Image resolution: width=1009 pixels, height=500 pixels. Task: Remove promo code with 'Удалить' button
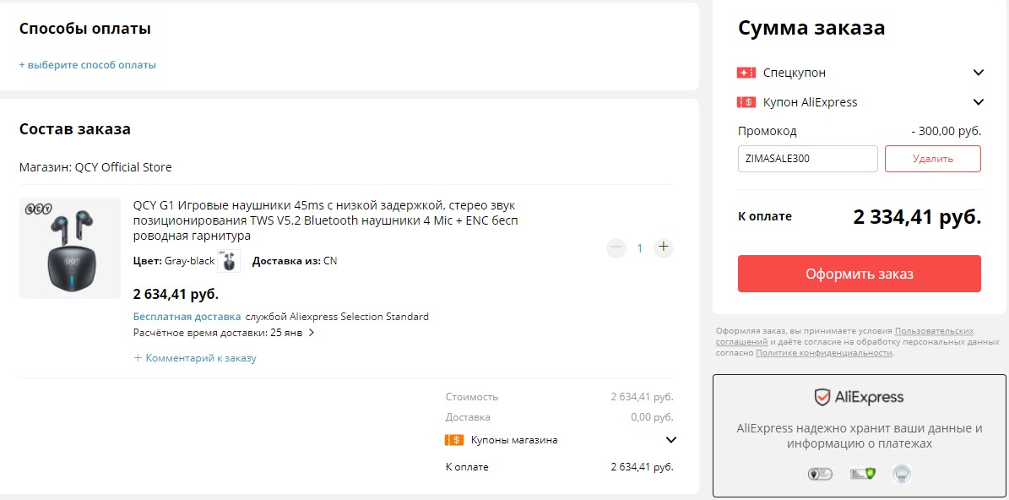pyautogui.click(x=932, y=159)
